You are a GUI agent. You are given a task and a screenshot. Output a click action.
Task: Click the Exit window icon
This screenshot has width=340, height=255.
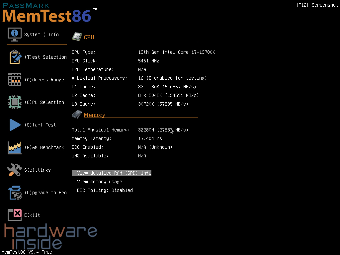click(x=15, y=215)
